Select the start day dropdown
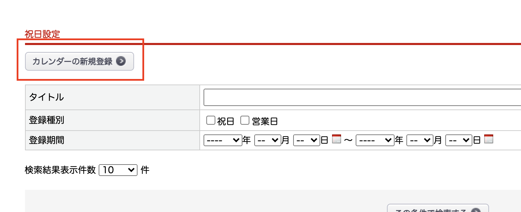Image resolution: width=521 pixels, height=212 pixels. pos(306,140)
